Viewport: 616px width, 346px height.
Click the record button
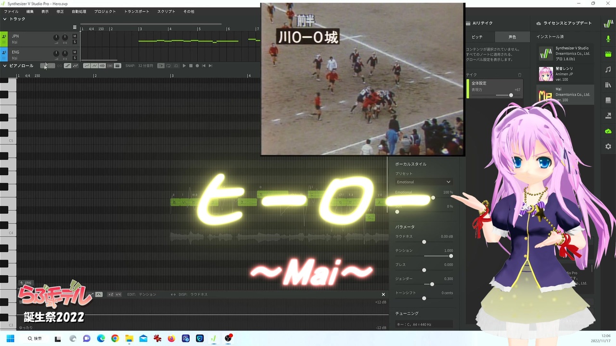[197, 66]
